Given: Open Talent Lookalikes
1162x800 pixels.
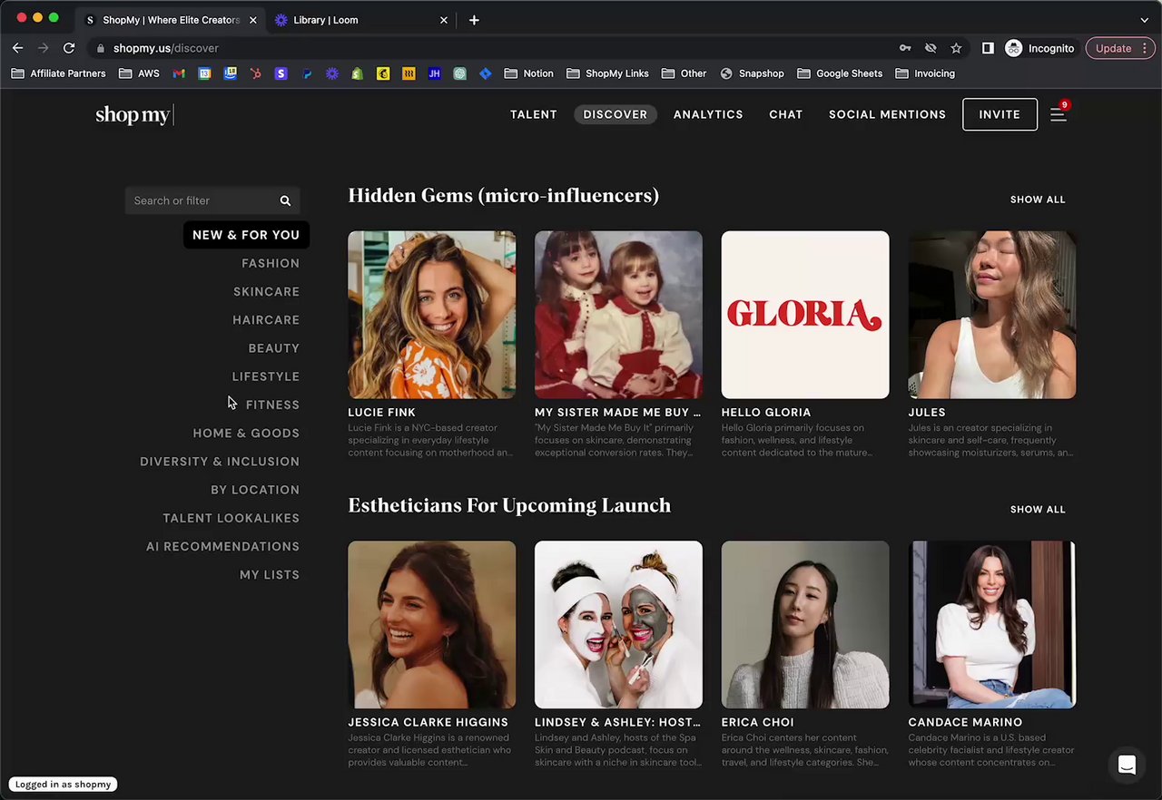Looking at the screenshot, I should 231,518.
